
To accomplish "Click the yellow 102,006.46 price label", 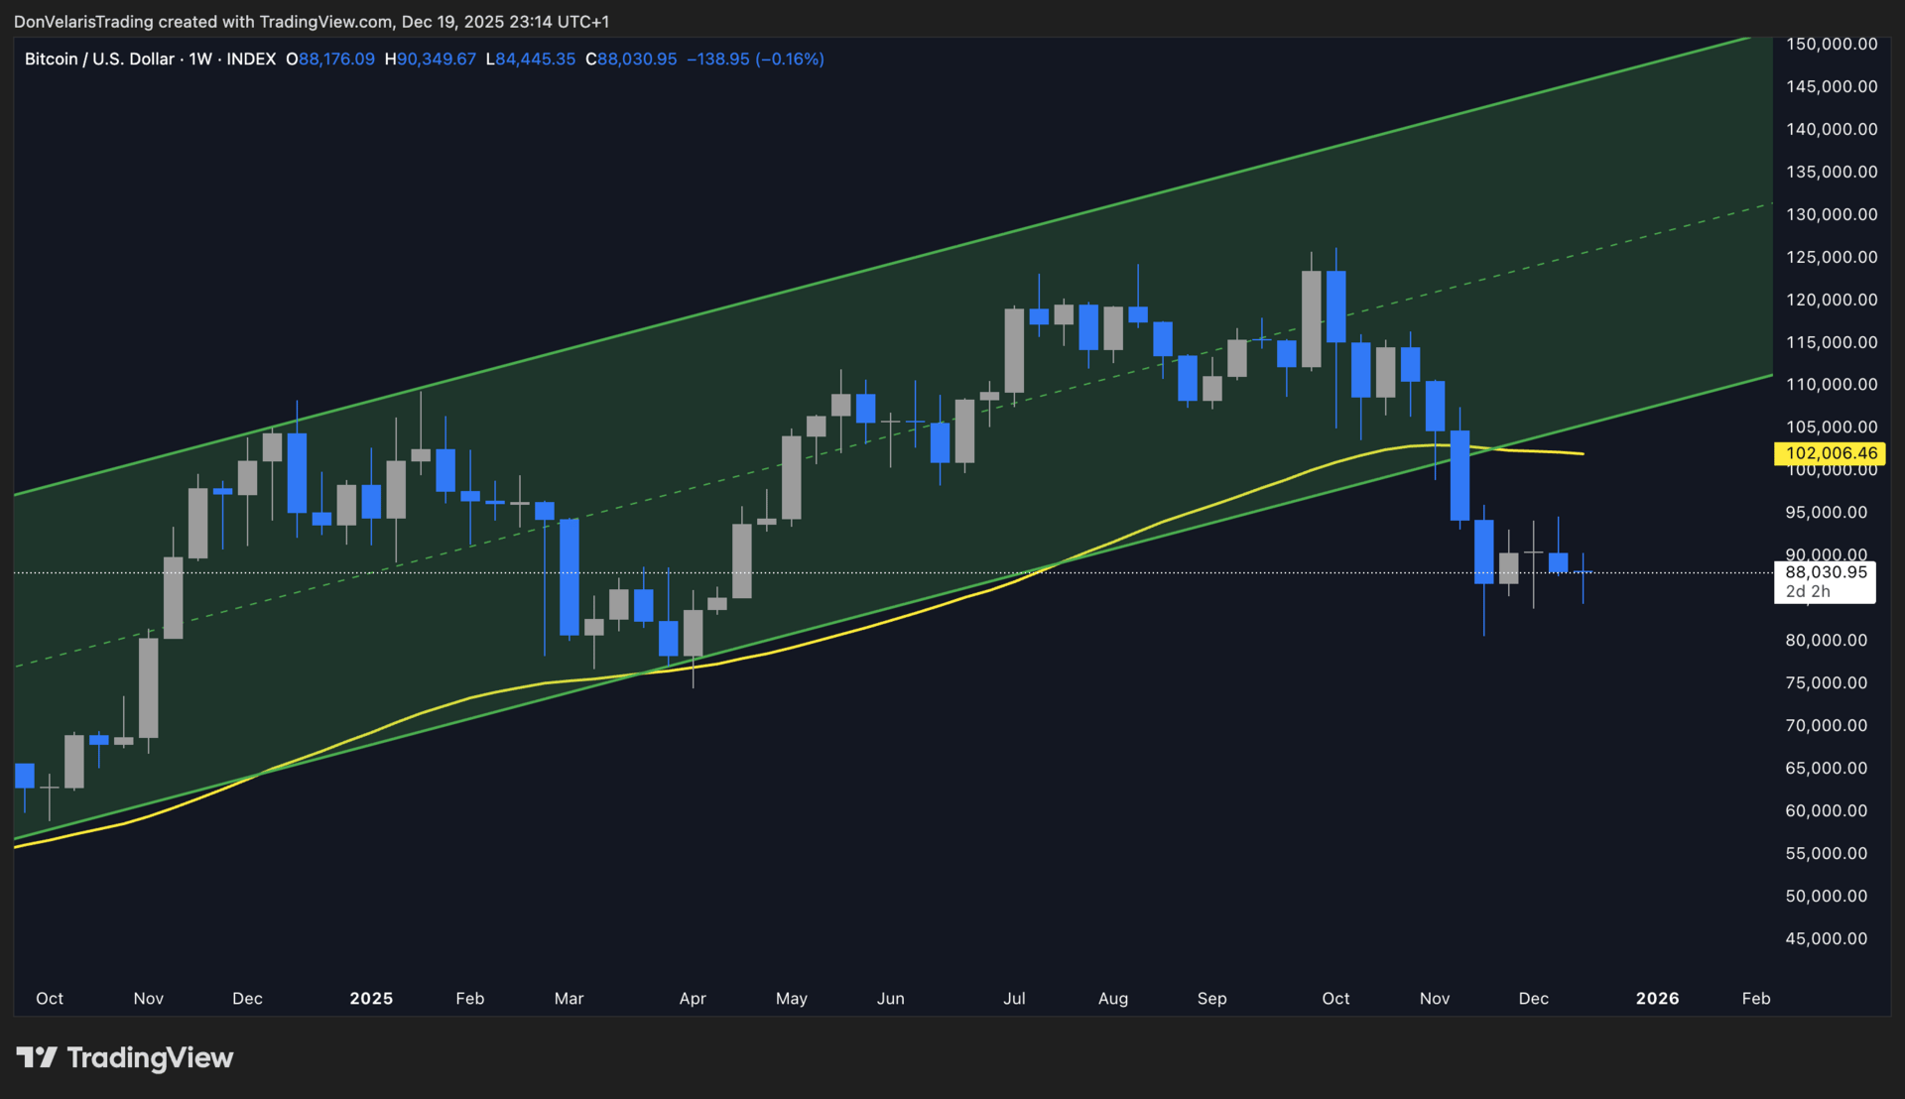I will tap(1831, 453).
